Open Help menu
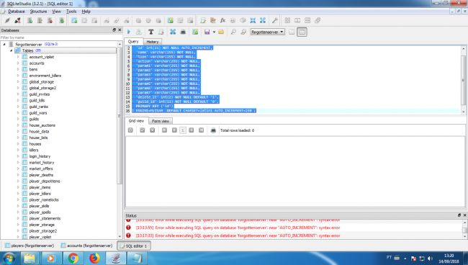 pos(86,12)
